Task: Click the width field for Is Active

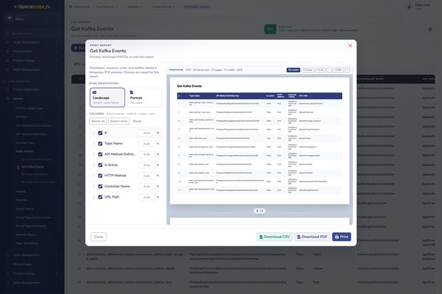Action: tap(147, 165)
